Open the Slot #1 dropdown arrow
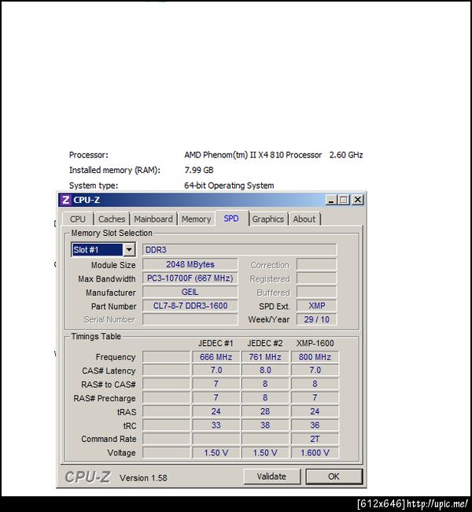The height and width of the screenshot is (512, 472). [x=129, y=250]
